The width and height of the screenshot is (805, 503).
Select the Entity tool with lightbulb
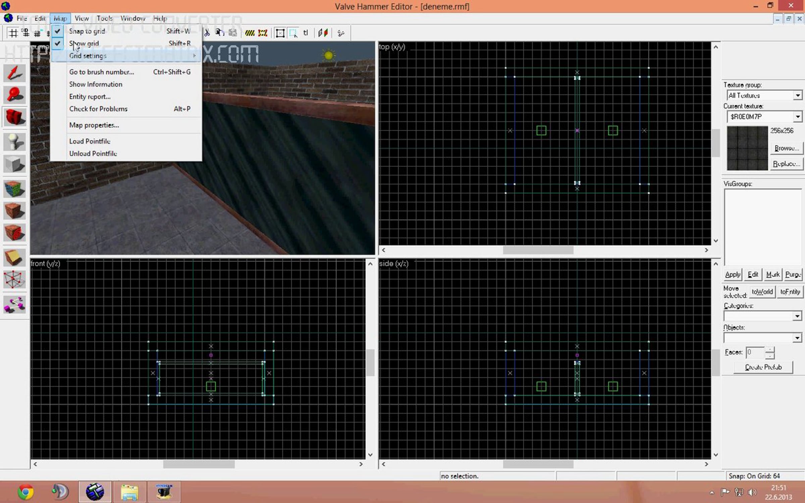click(14, 141)
